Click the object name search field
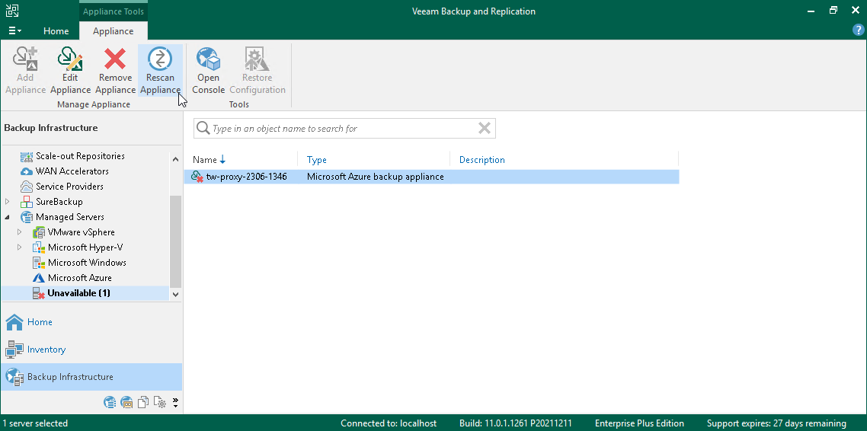867x431 pixels. 344,128
